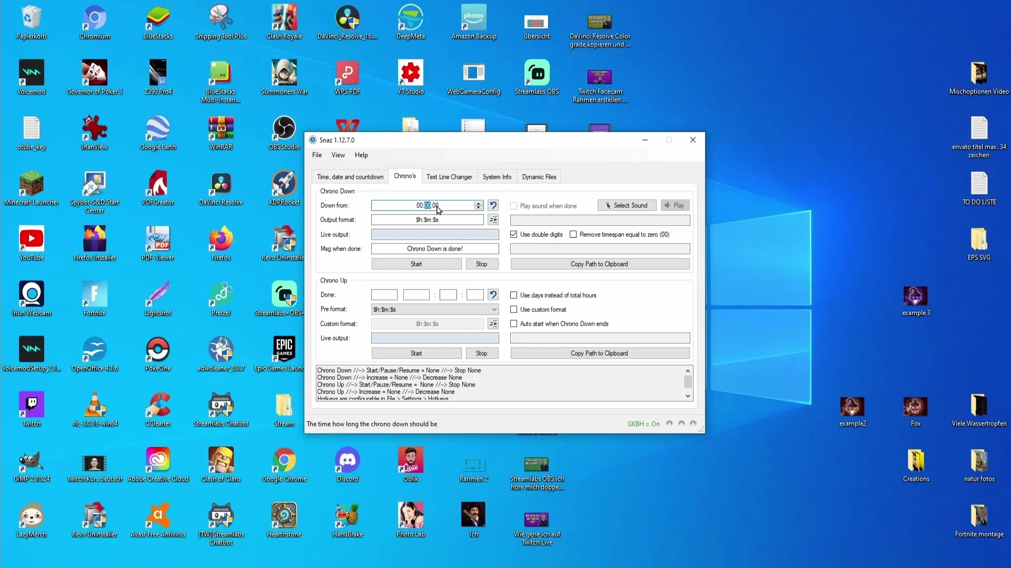Copy Chrono Up path to clipboard
Viewport: 1011px width, 568px height.
(600, 353)
